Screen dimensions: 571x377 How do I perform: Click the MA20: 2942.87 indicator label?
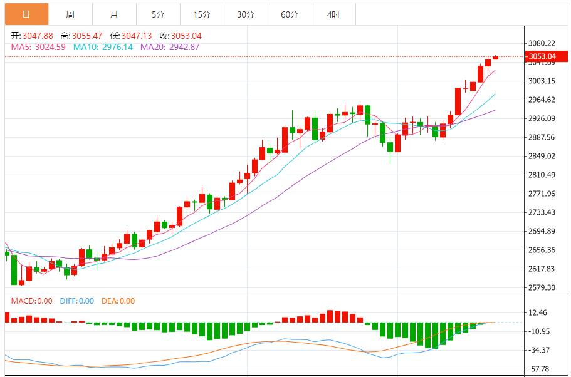coord(170,47)
